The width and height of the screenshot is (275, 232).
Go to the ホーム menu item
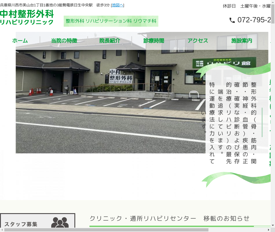20,41
